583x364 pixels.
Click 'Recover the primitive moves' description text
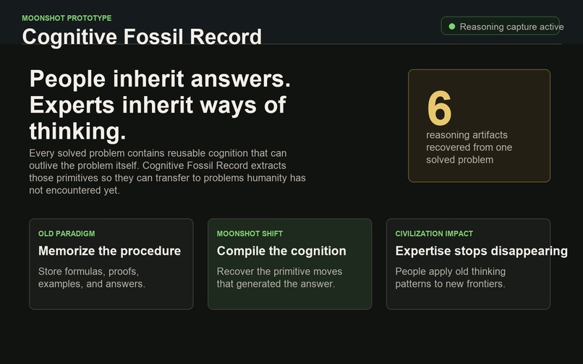coord(279,278)
